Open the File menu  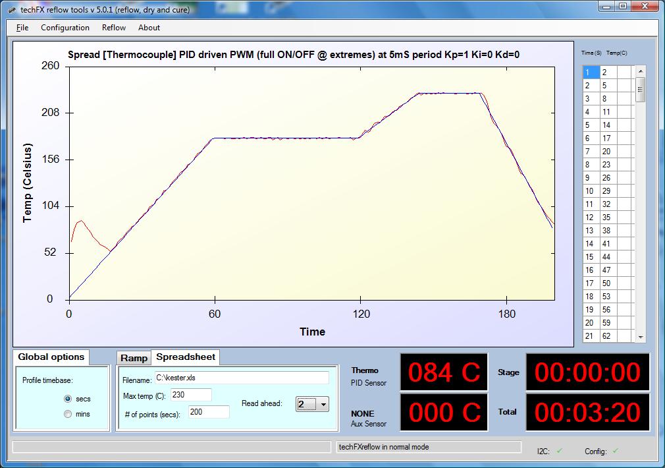point(22,28)
